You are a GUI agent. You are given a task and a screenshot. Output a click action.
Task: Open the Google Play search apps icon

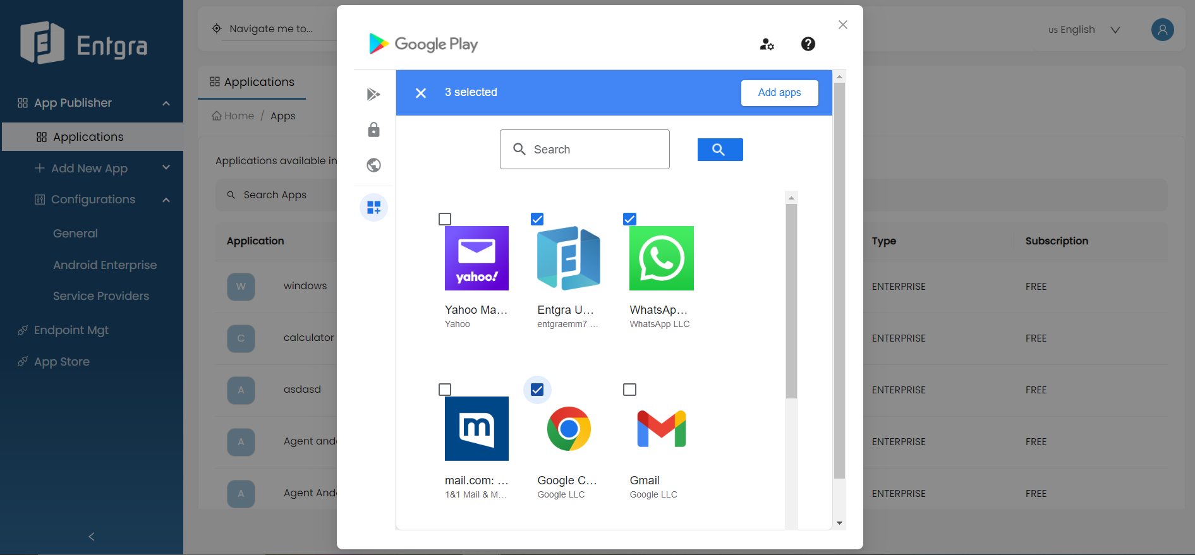point(373,94)
